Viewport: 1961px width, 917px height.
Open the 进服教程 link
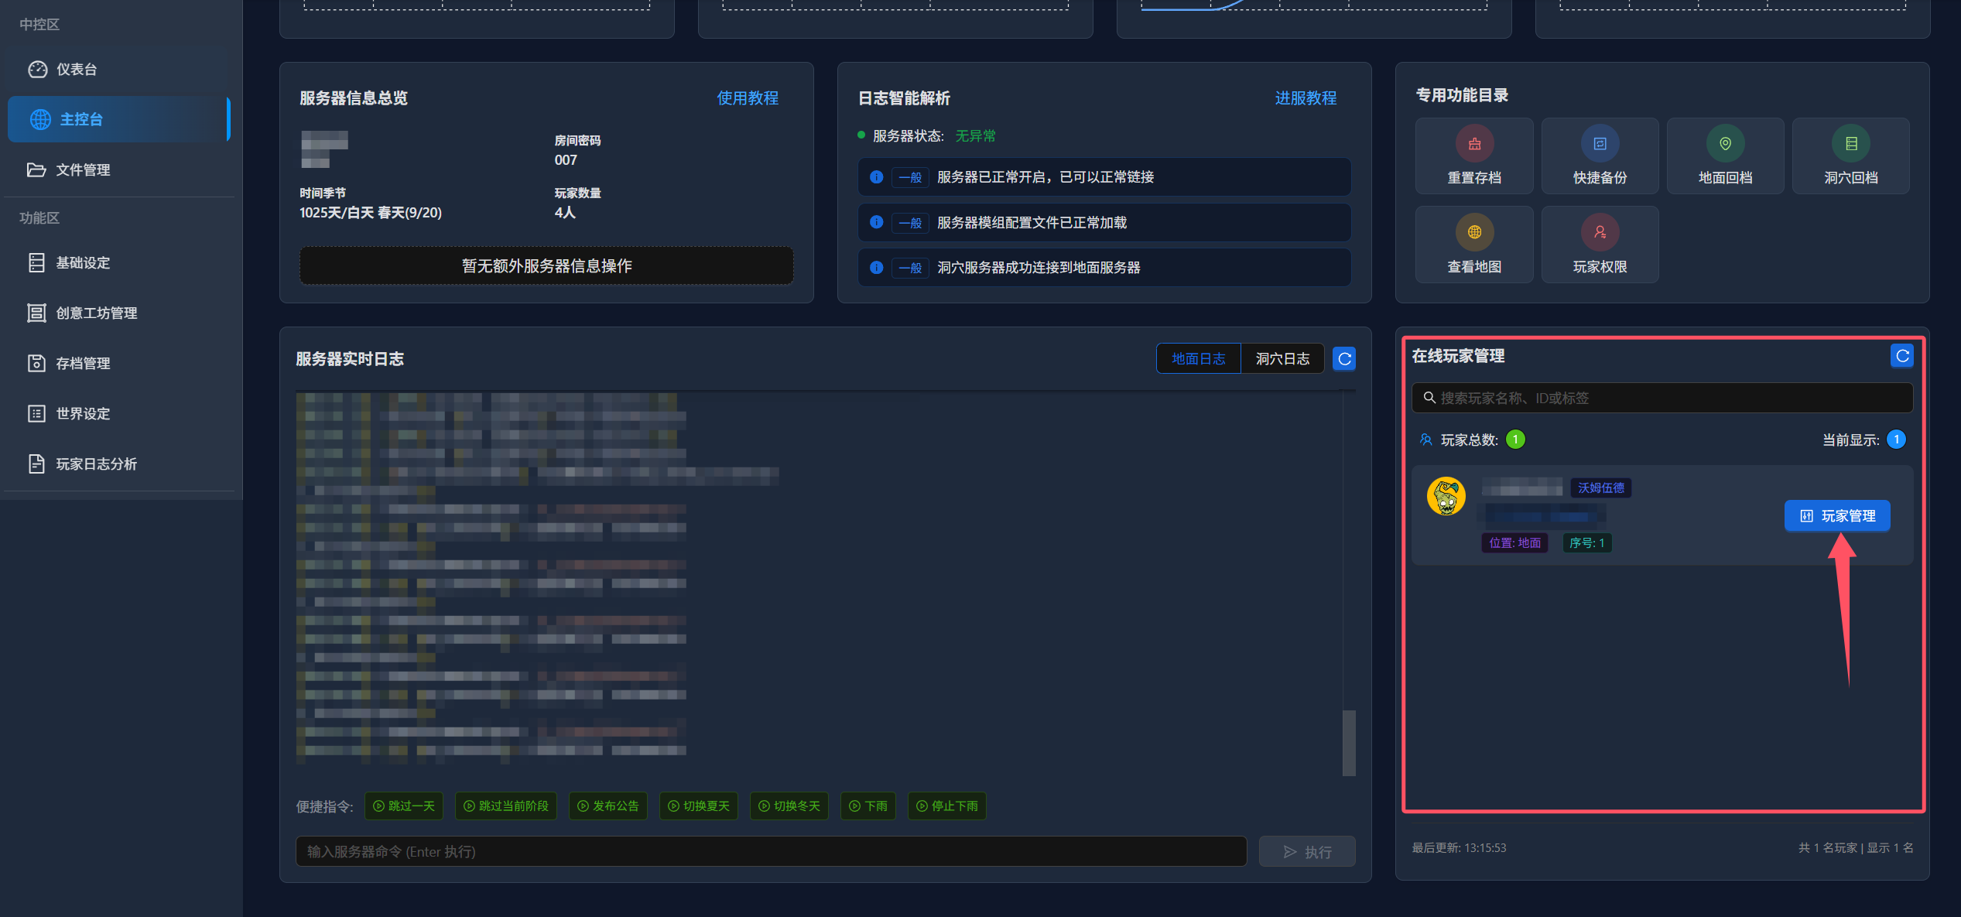pos(1305,98)
